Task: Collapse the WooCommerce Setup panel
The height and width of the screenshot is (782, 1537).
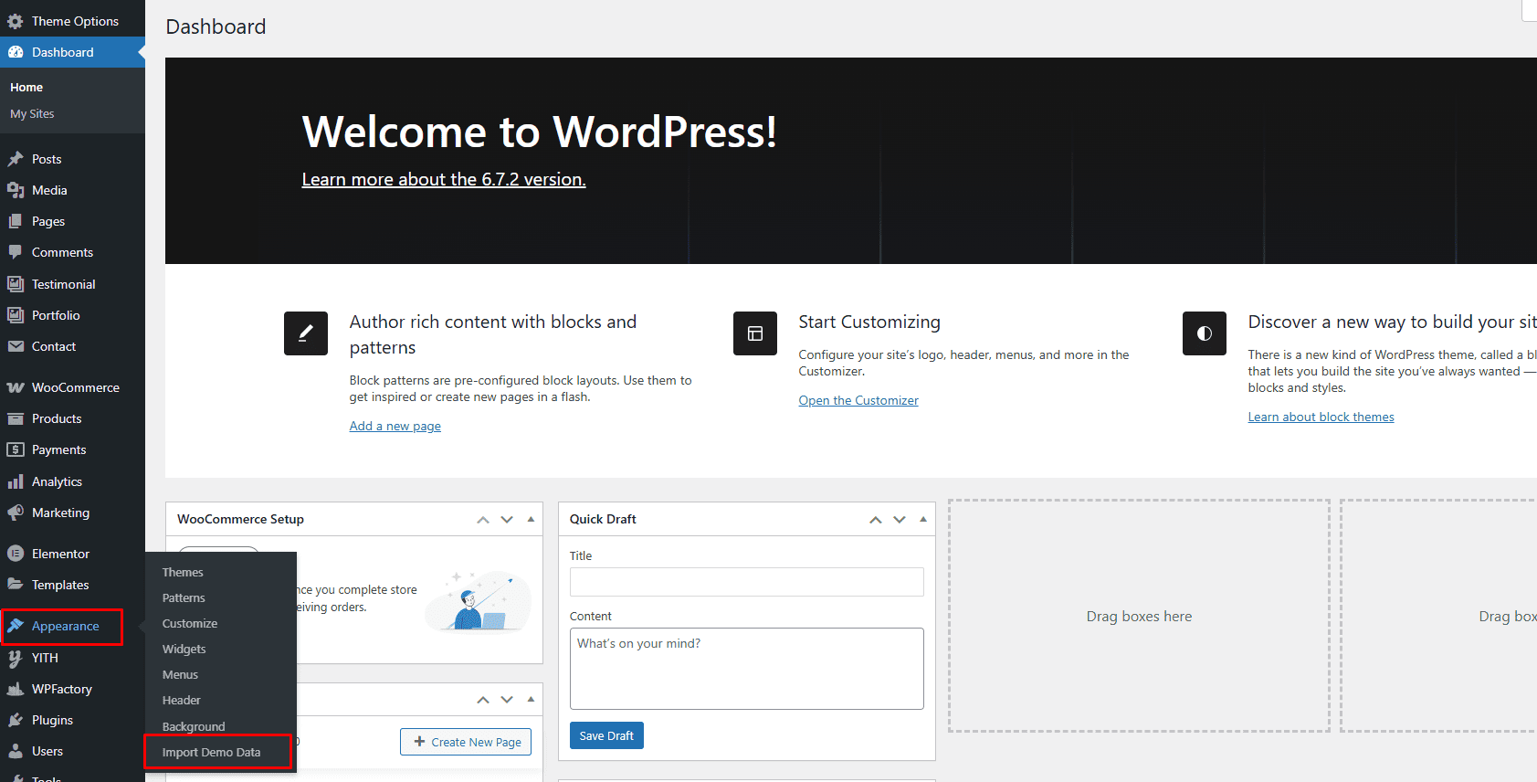Action: point(531,520)
